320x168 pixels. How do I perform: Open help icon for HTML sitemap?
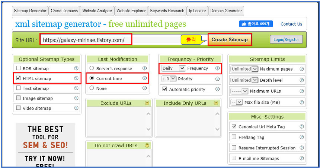pyautogui.click(x=76, y=78)
